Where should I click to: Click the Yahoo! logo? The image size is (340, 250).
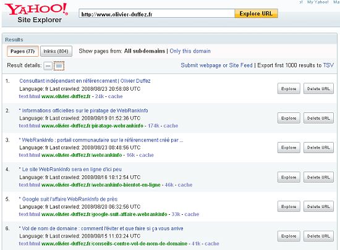(x=36, y=9)
